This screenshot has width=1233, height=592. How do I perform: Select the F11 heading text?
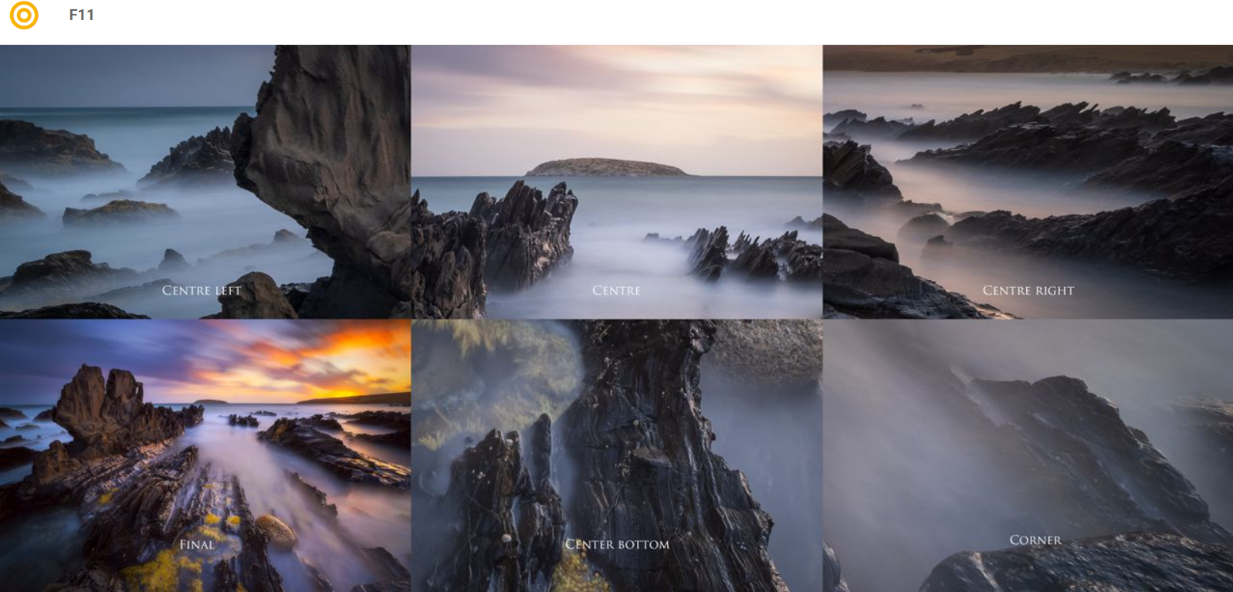point(81,15)
